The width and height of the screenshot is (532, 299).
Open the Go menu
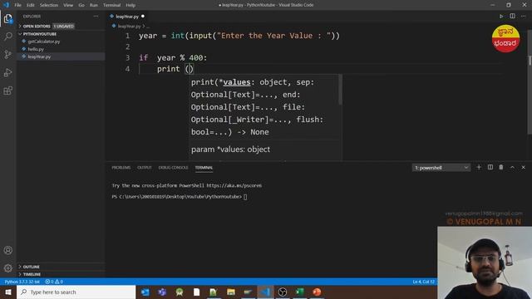point(81,5)
